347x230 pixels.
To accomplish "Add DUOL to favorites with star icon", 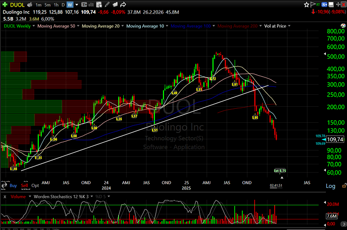I will click(306, 5).
